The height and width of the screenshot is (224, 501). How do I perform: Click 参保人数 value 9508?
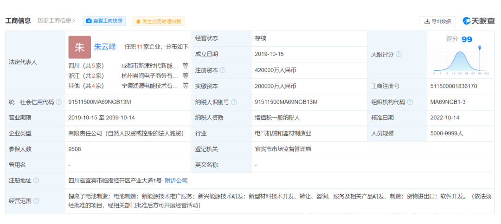tap(74, 149)
